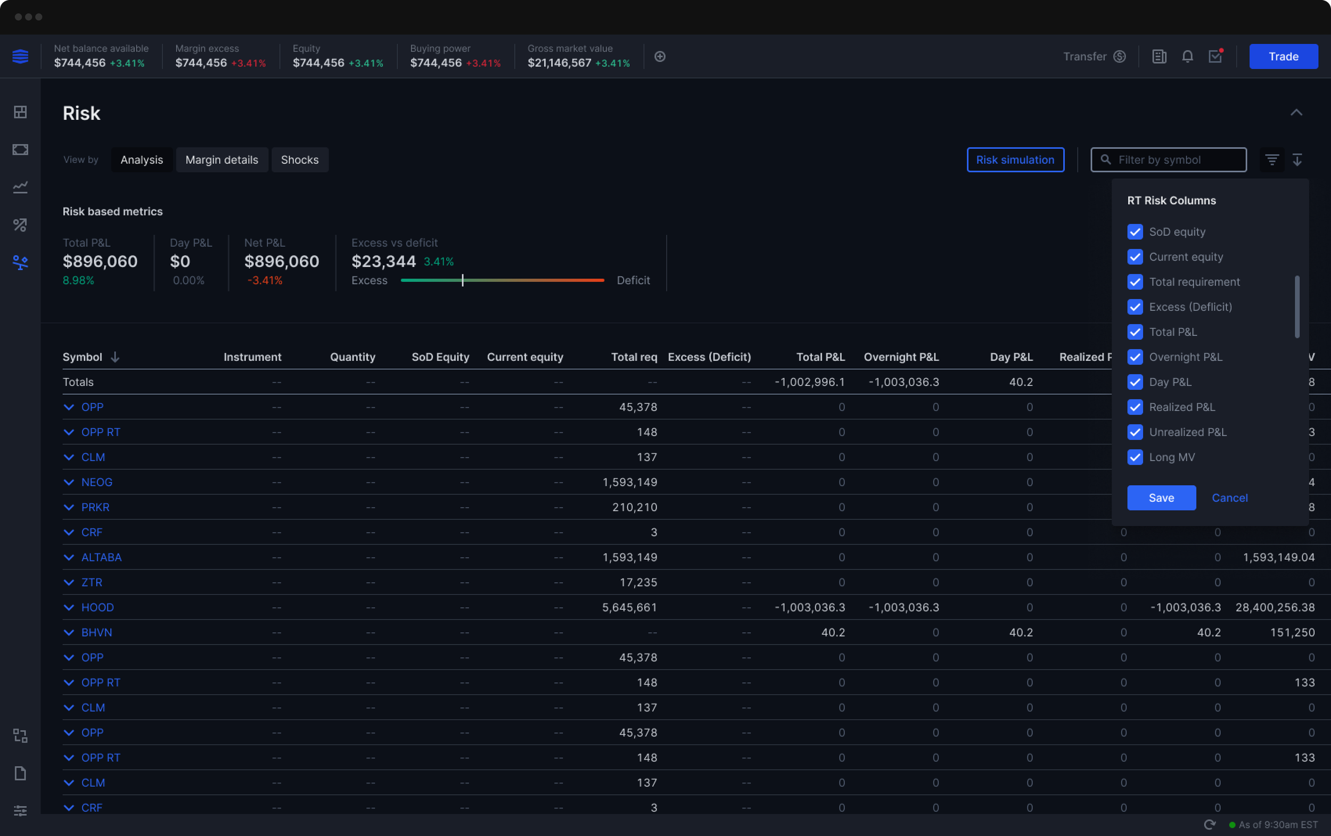Click the download export icon
Image resolution: width=1331 pixels, height=836 pixels.
(x=1297, y=160)
